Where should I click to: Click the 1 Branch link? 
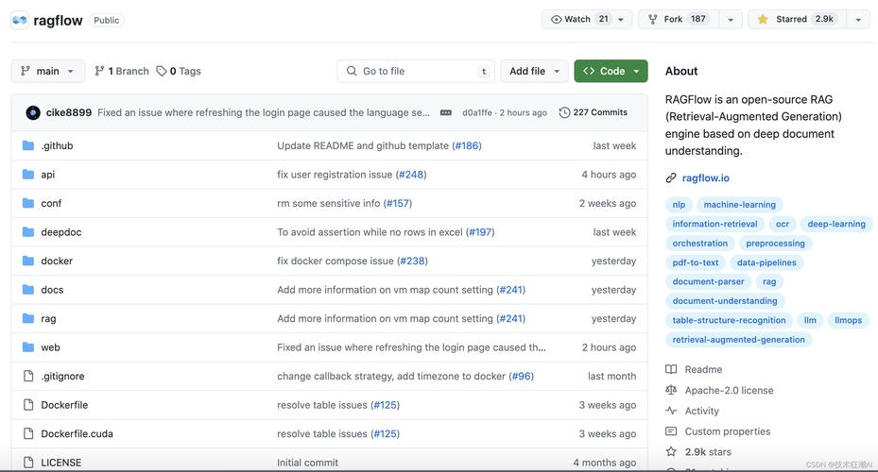pos(122,71)
